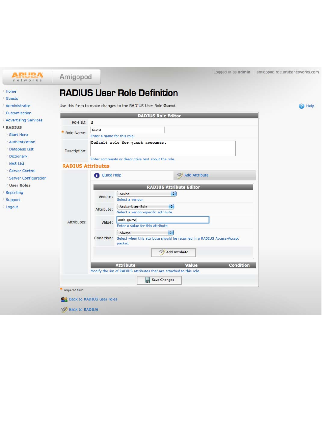The height and width of the screenshot is (429, 323).
Task: Follow the Back to RADIUS link
Action: [x=84, y=310]
